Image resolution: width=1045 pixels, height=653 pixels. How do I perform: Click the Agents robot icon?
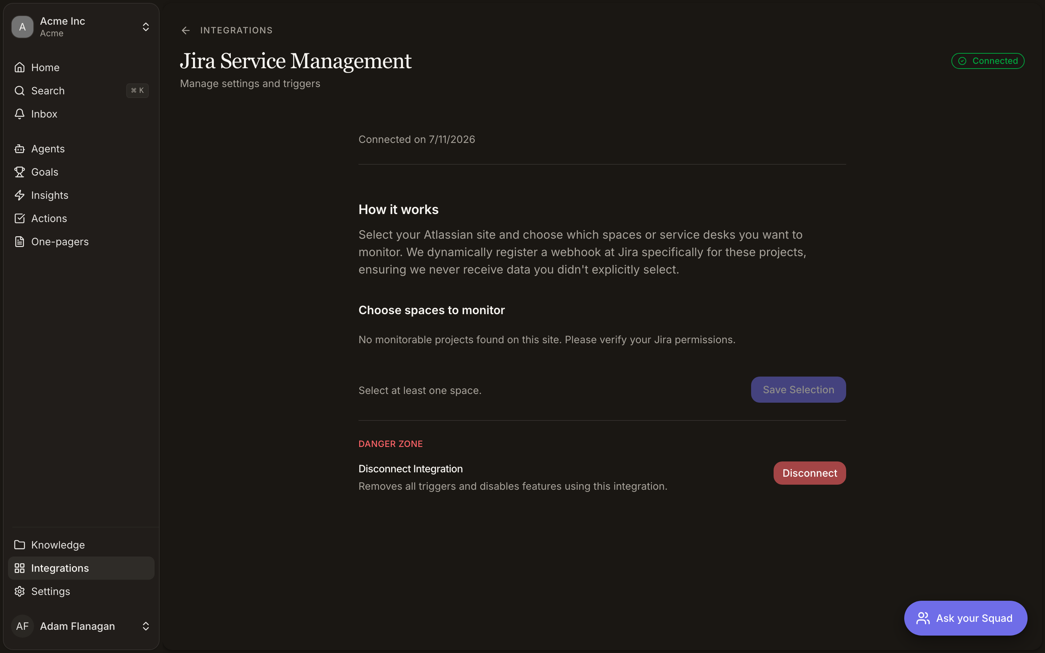pos(20,149)
